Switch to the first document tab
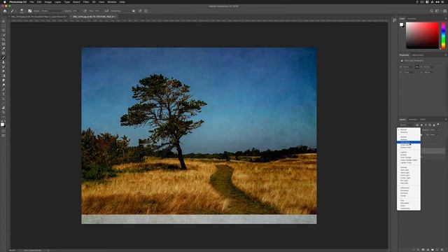The image size is (448, 252). pos(38,17)
